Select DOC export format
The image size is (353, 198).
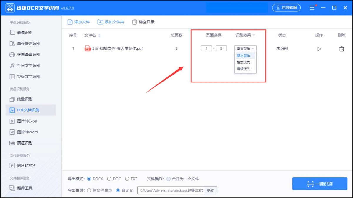109,179
